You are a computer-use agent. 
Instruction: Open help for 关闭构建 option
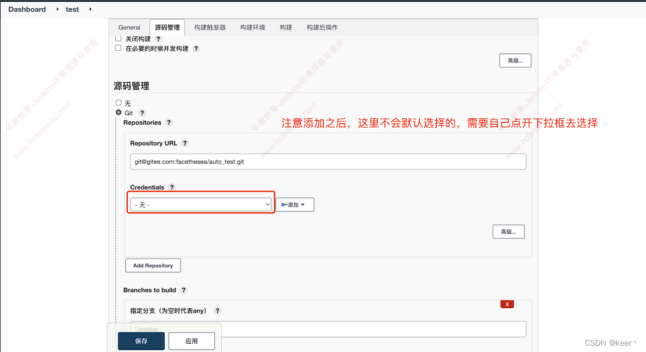(x=158, y=39)
